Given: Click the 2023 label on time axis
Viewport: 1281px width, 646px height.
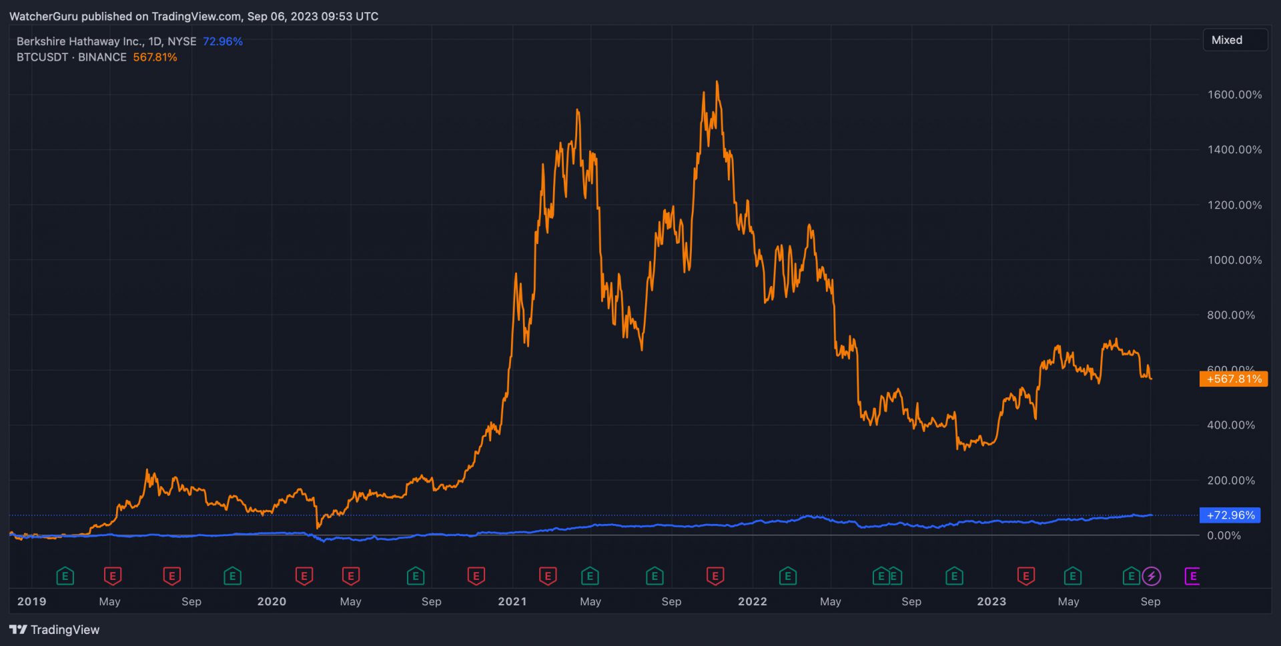Looking at the screenshot, I should pyautogui.click(x=991, y=601).
